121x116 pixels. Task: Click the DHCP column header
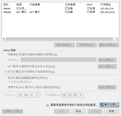coord(92,4)
